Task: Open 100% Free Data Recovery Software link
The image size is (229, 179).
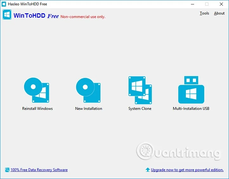Action: tap(39, 170)
